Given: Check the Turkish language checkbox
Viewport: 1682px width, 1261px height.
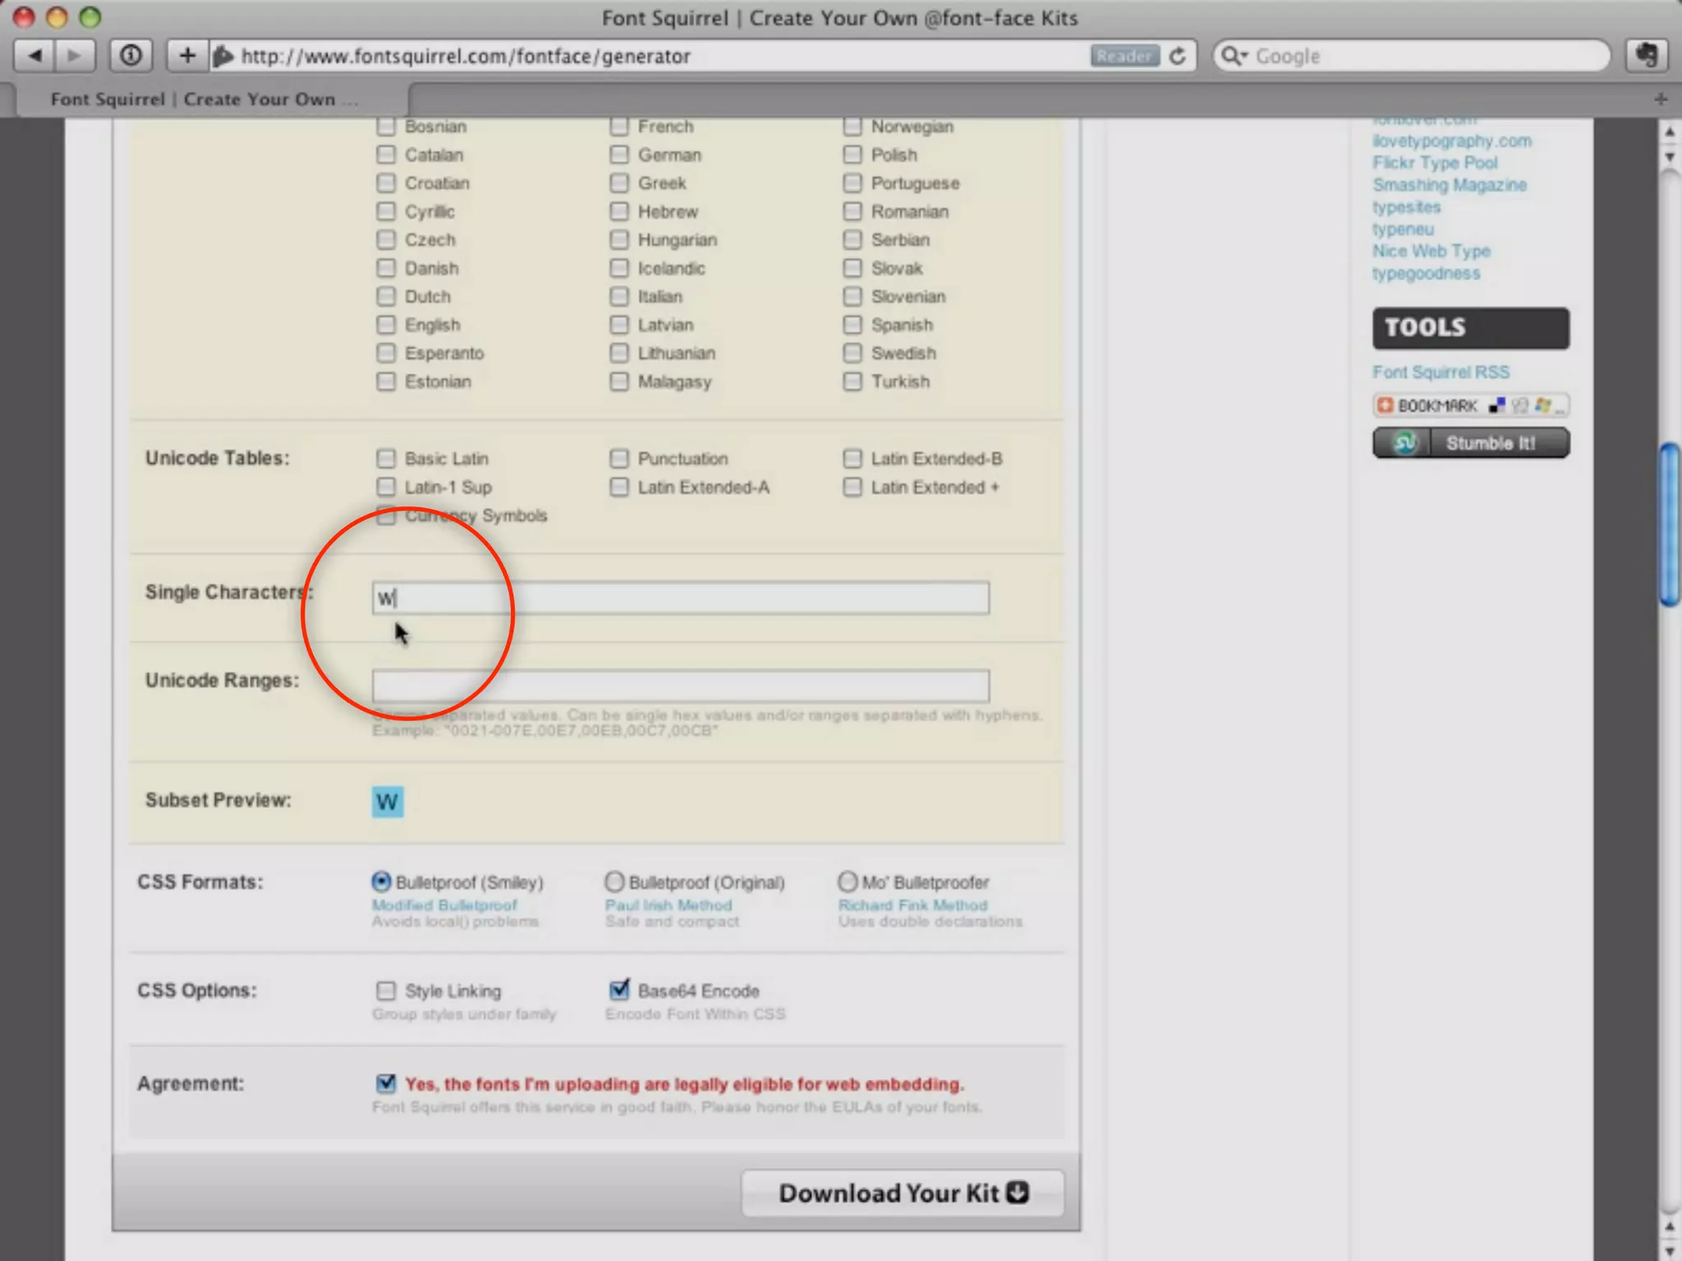Looking at the screenshot, I should point(852,381).
